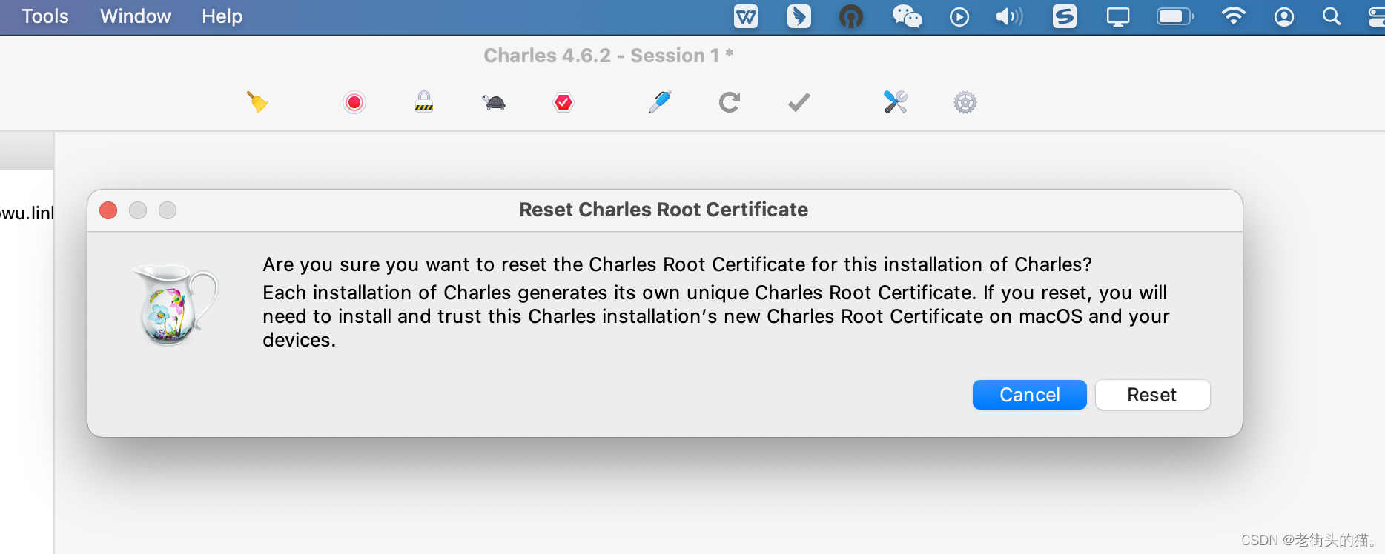Viewport: 1385px width, 554px height.
Task: Open Wi-Fi menu
Action: [1233, 16]
